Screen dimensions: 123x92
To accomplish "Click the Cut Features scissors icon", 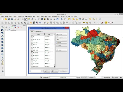I will pos(67,23).
